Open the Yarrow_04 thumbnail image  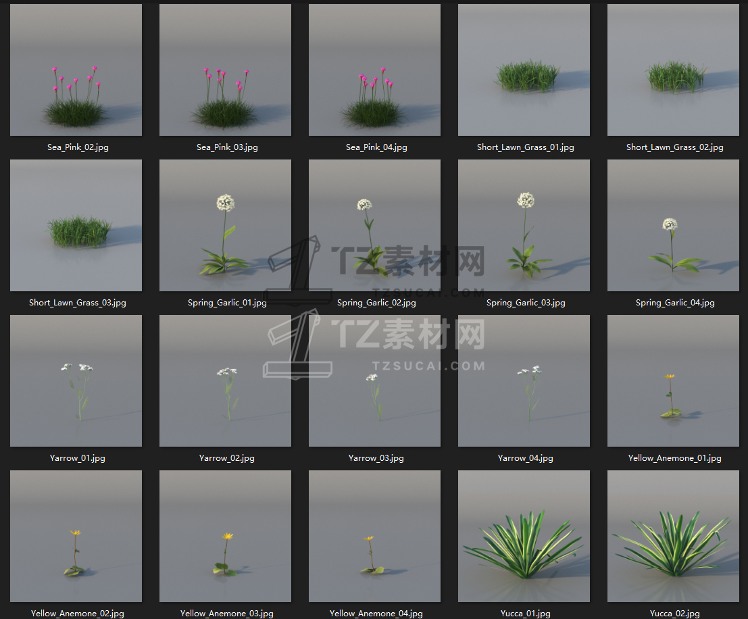pyautogui.click(x=524, y=381)
